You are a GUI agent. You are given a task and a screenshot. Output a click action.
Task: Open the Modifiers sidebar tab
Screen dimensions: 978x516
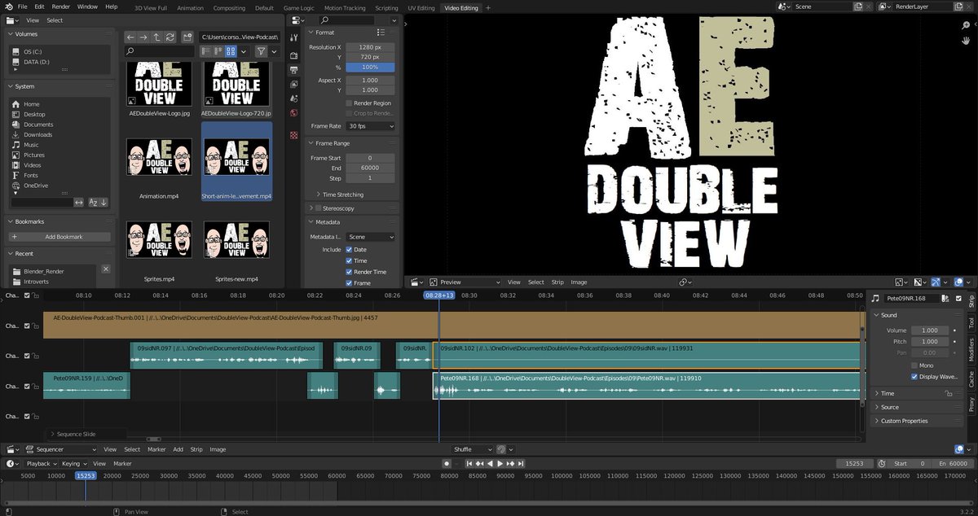(971, 350)
